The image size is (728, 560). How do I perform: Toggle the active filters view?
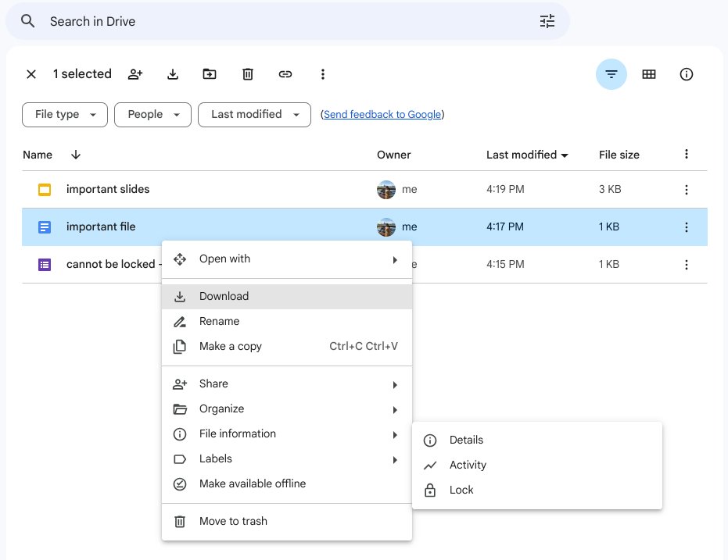(x=611, y=73)
